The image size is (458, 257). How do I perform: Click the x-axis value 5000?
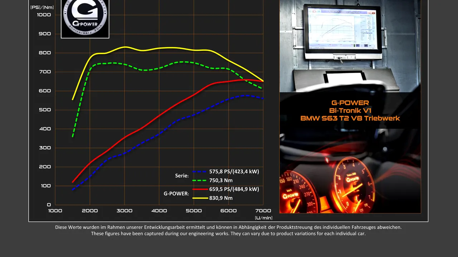coord(194,211)
